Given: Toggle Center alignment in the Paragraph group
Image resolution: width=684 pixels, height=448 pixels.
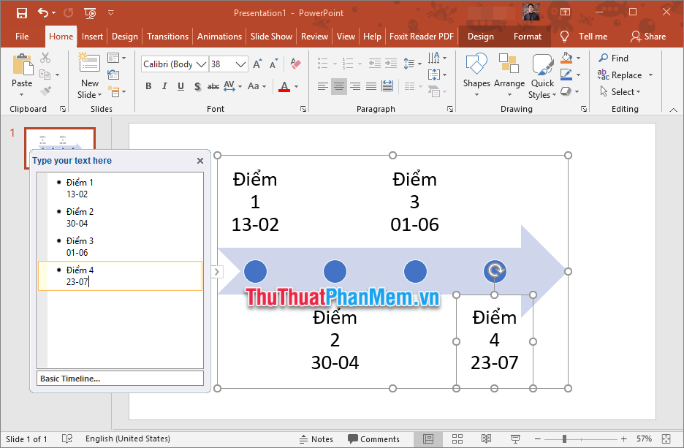Looking at the screenshot, I should pos(338,86).
